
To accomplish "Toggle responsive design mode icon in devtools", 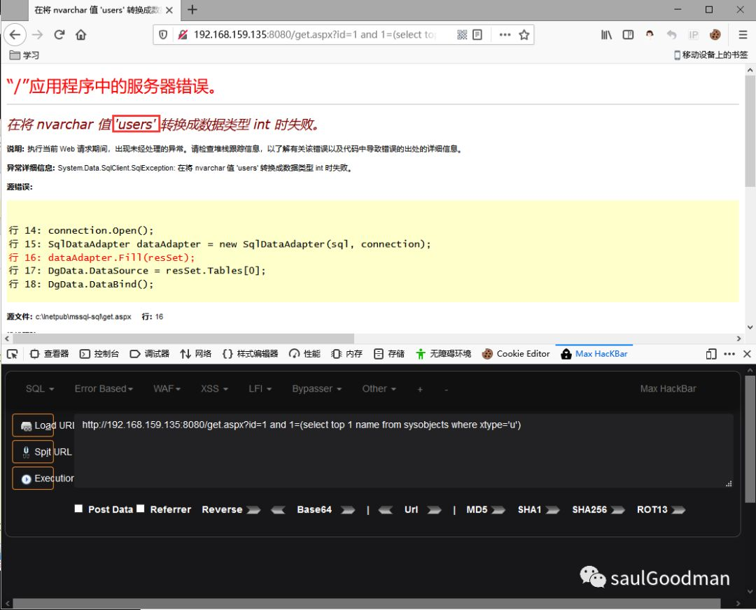I will click(x=710, y=354).
